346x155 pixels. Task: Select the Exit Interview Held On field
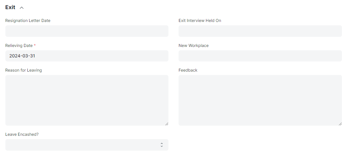tap(260, 31)
